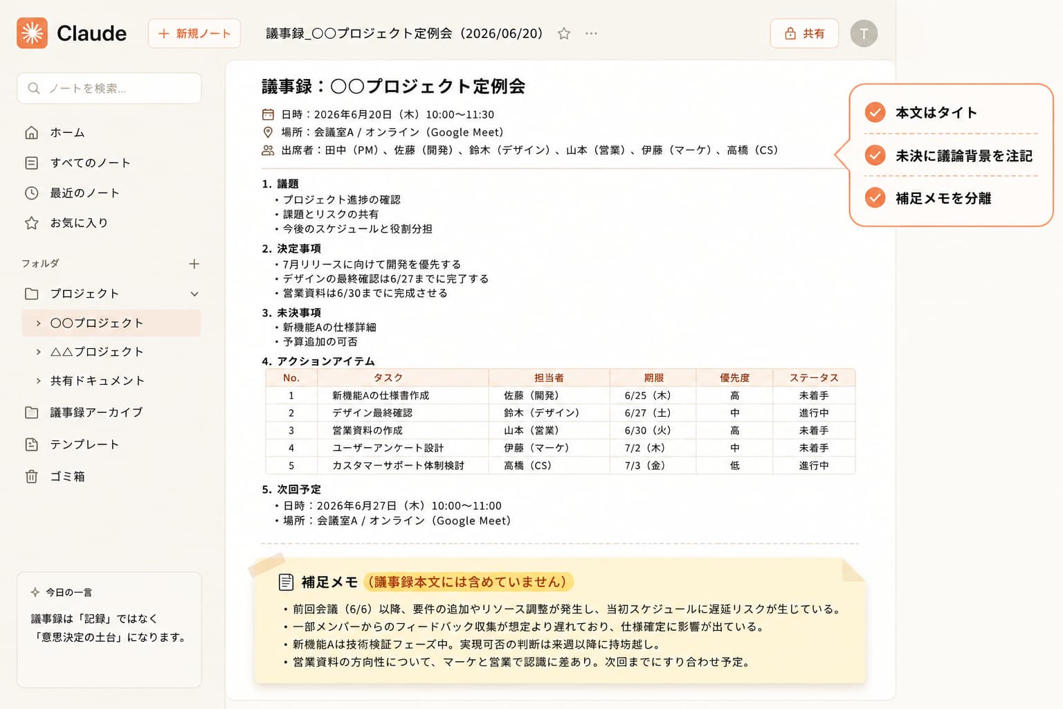Click the タスク column header
Viewport: 1063px width, 709px height.
tap(403, 377)
